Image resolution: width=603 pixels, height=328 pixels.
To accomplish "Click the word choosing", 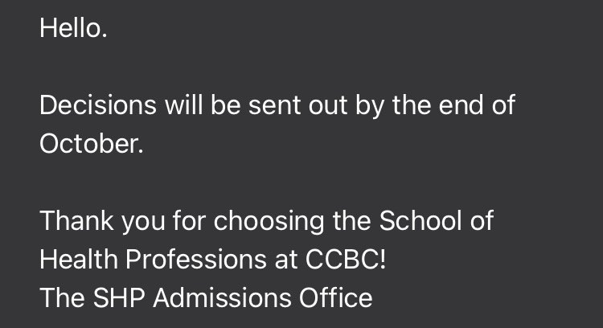I will click(269, 223).
